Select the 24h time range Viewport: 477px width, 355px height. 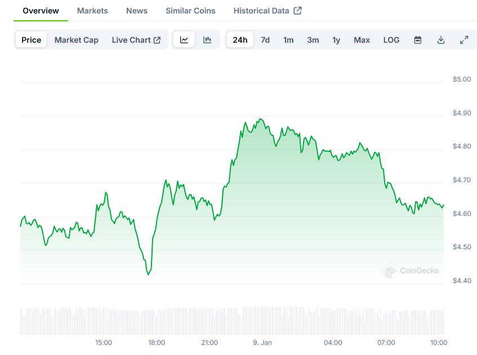tap(240, 40)
